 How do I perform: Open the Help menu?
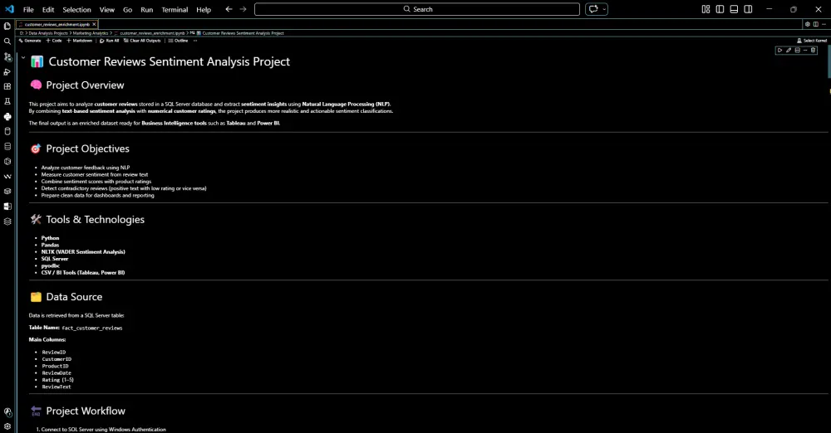point(204,9)
